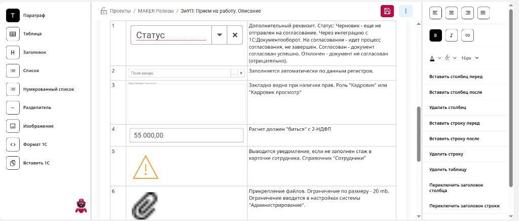Click the ellipsis button in Поле ввода
The image size is (519, 221).
pos(234,73)
